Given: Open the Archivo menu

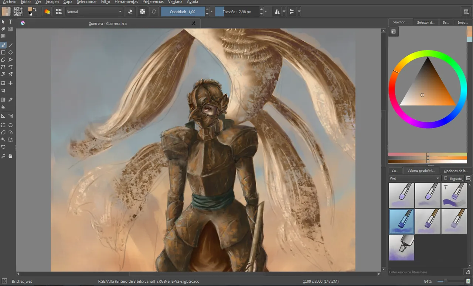Looking at the screenshot, I should [10, 2].
